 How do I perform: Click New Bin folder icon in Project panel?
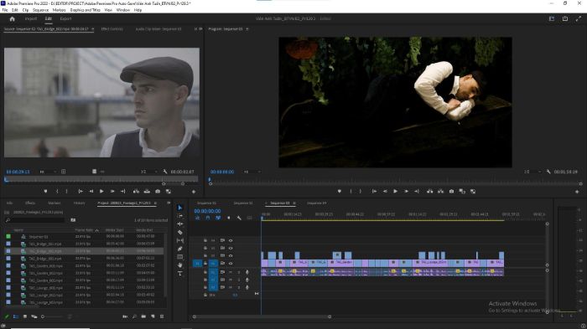point(143,316)
